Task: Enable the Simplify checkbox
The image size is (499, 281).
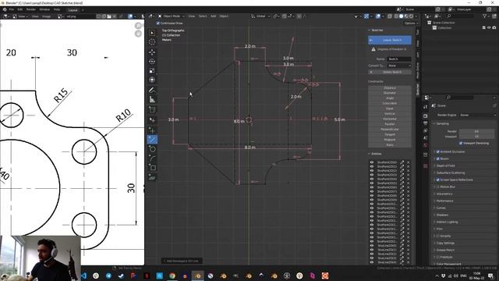Action: pos(438,236)
